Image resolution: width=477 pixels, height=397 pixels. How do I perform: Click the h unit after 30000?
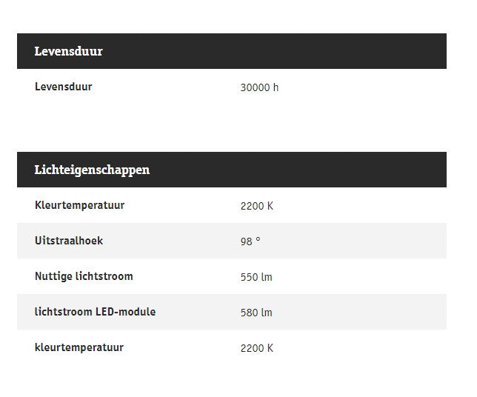click(276, 87)
